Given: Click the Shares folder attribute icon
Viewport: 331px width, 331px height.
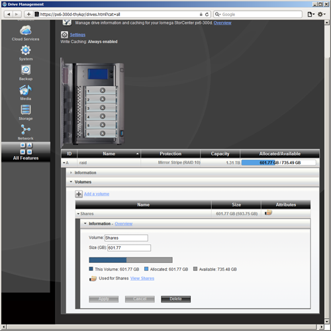Looking at the screenshot, I should (x=268, y=213).
